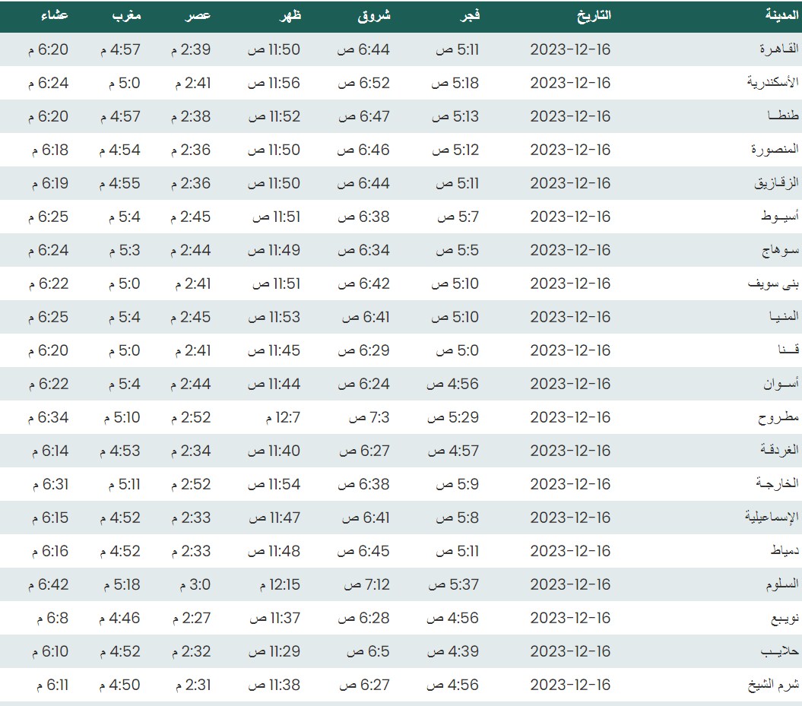The height and width of the screenshot is (706, 802).
Task: Click the ظهر column header
Action: tap(287, 14)
